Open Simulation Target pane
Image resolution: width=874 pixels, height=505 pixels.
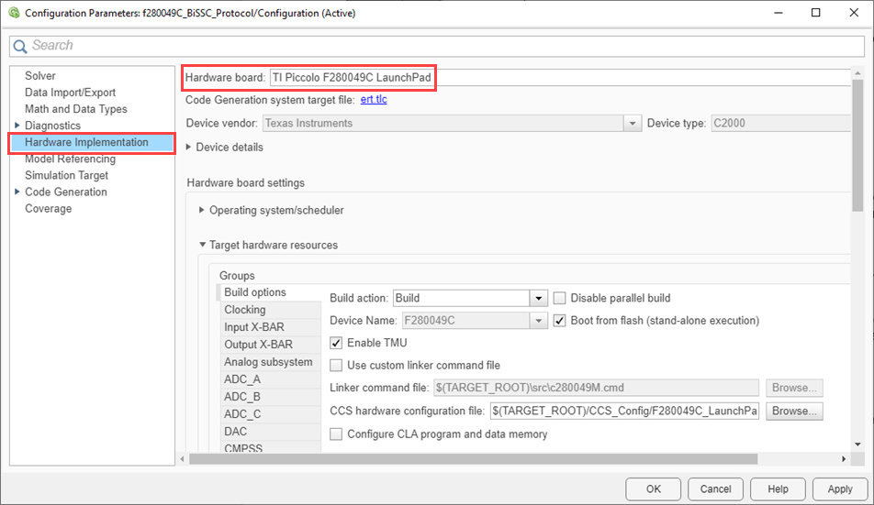66,175
